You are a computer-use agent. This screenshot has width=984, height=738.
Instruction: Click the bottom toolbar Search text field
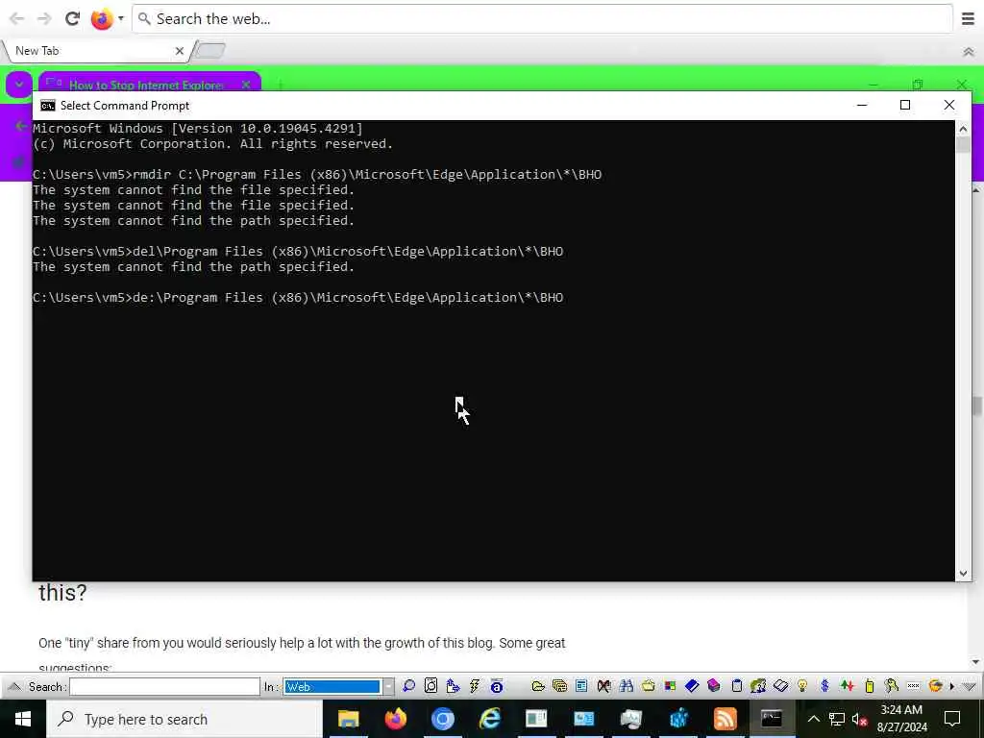coord(164,686)
